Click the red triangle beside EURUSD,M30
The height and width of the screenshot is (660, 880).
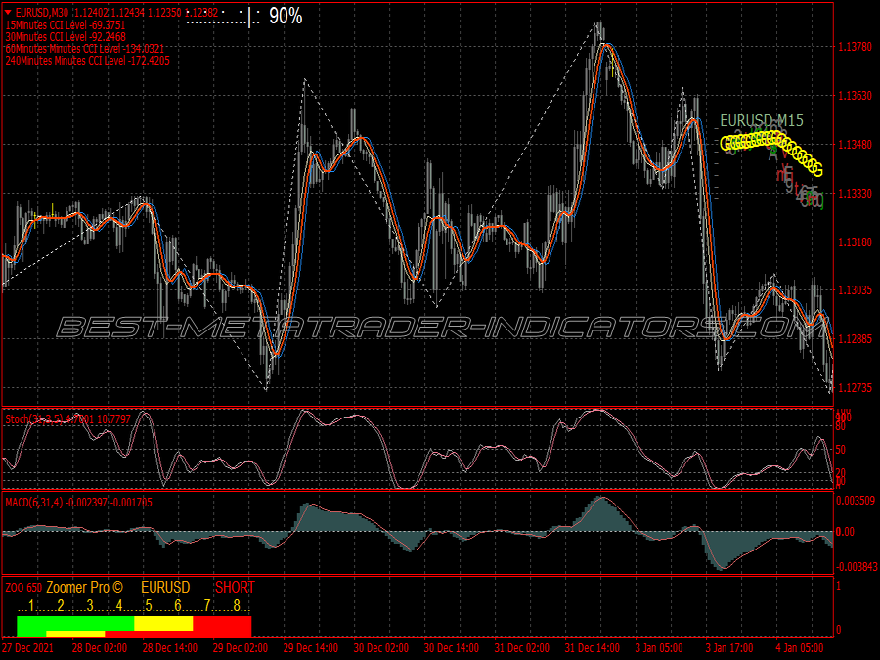[x=7, y=11]
